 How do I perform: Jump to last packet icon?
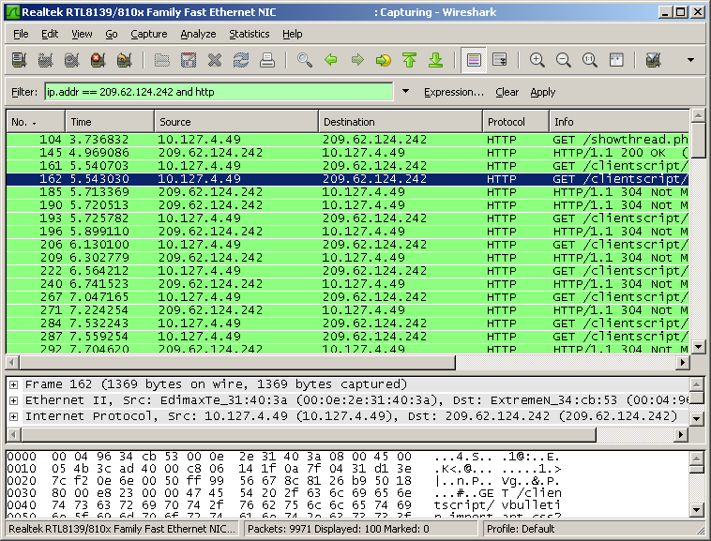(436, 60)
